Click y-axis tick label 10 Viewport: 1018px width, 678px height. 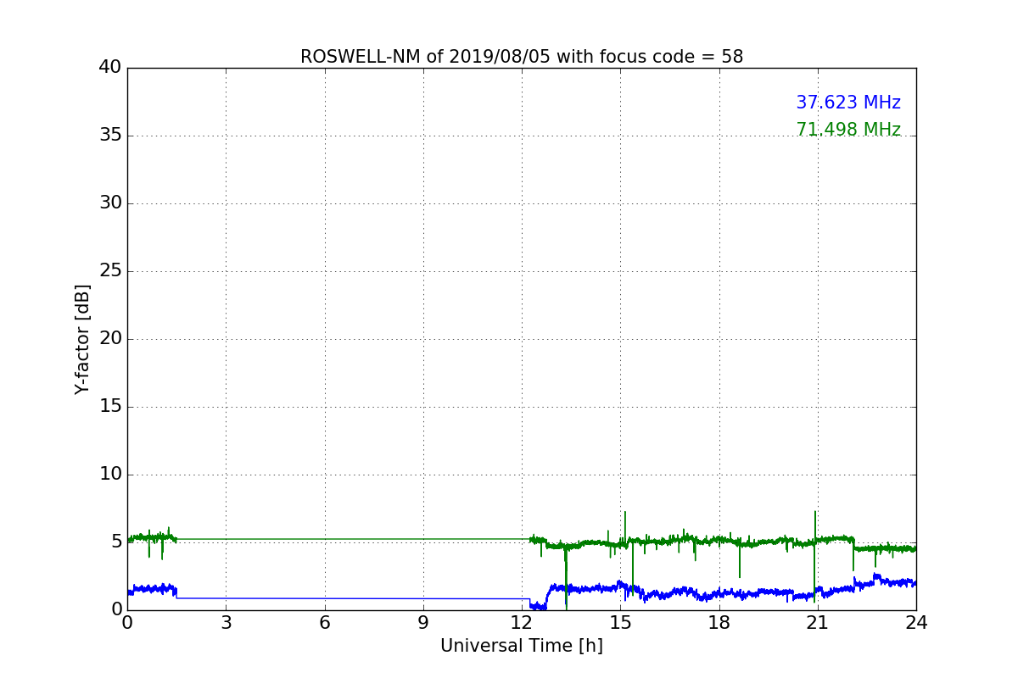click(109, 475)
